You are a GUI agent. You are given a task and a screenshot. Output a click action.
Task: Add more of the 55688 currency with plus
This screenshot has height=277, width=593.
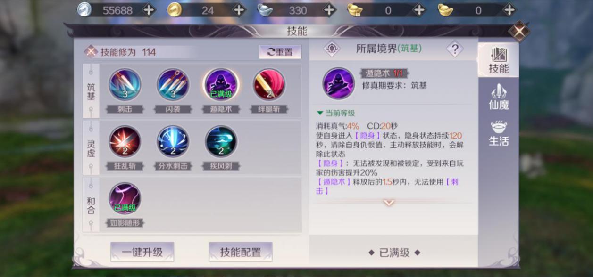149,10
